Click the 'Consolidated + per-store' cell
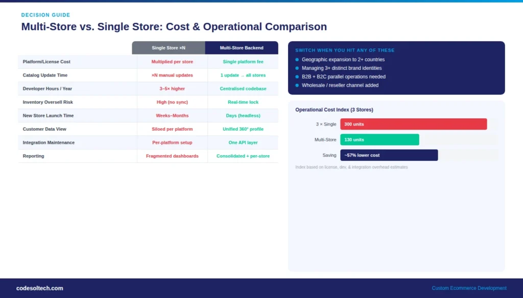Viewport: 523px width, 298px height. [243, 156]
